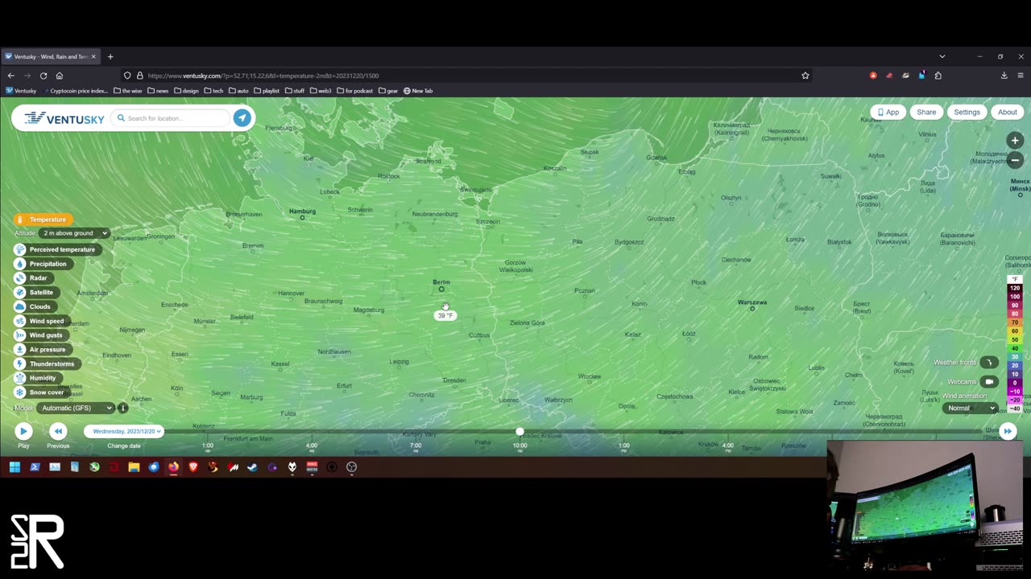Open the for podcast bookmarks folder

point(355,91)
